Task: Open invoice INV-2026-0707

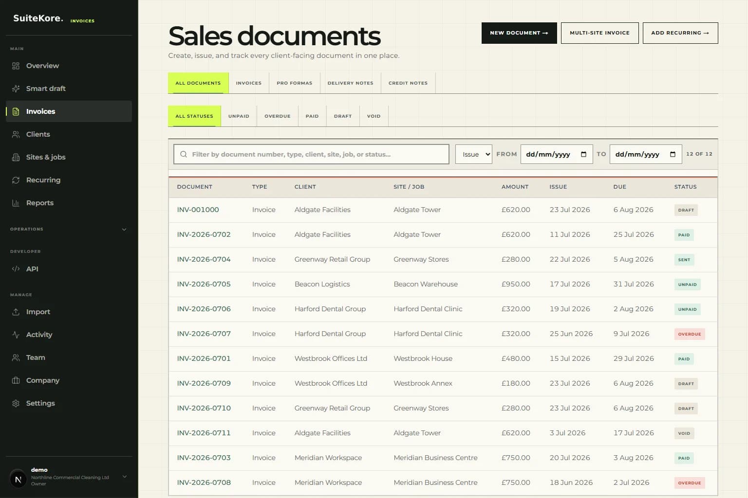Action: (x=204, y=334)
